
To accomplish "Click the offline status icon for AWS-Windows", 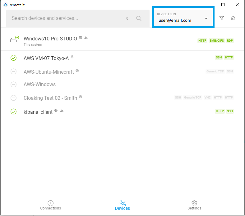I will pos(14,84).
